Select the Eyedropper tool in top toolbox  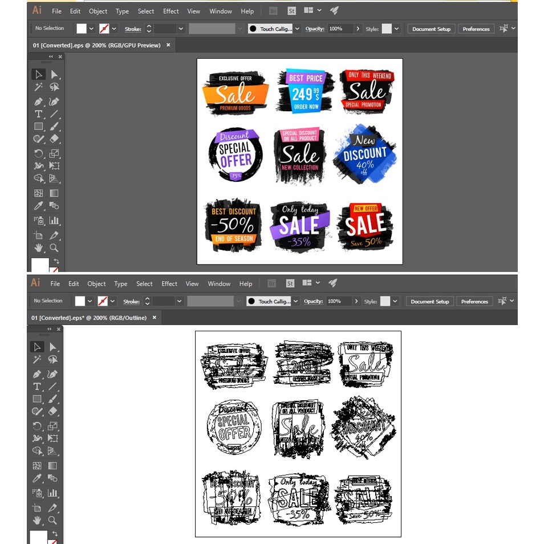click(38, 206)
